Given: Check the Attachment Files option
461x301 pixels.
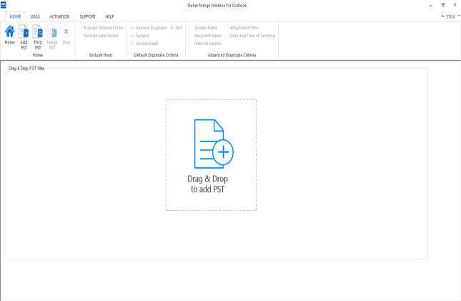Looking at the screenshot, I should tap(227, 28).
